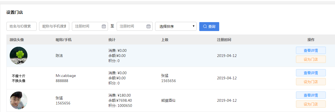Click 陈洁's four-leaf clover avatar
This screenshot has height=112, width=335.
19,56
